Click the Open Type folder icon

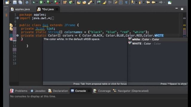[x=79, y=2]
